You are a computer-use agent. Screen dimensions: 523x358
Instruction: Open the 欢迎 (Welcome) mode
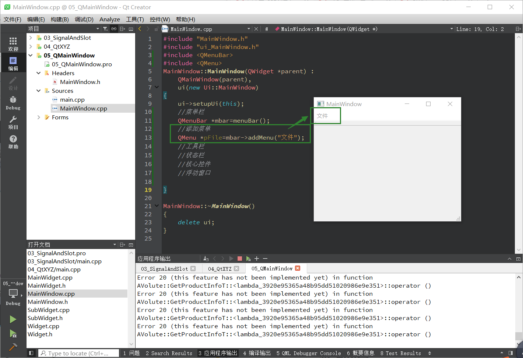13,42
